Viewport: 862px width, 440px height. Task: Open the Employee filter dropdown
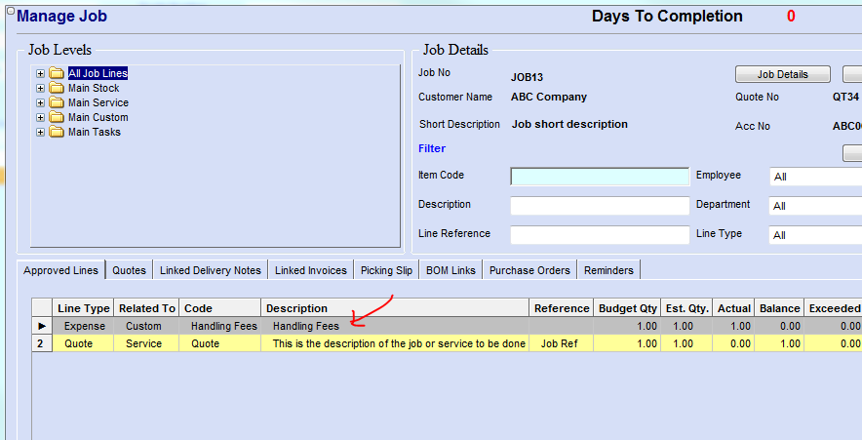point(815,177)
